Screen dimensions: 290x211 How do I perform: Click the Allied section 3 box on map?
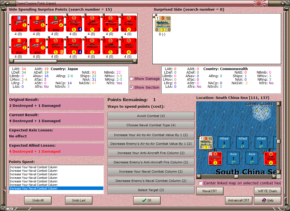[x=261, y=142]
